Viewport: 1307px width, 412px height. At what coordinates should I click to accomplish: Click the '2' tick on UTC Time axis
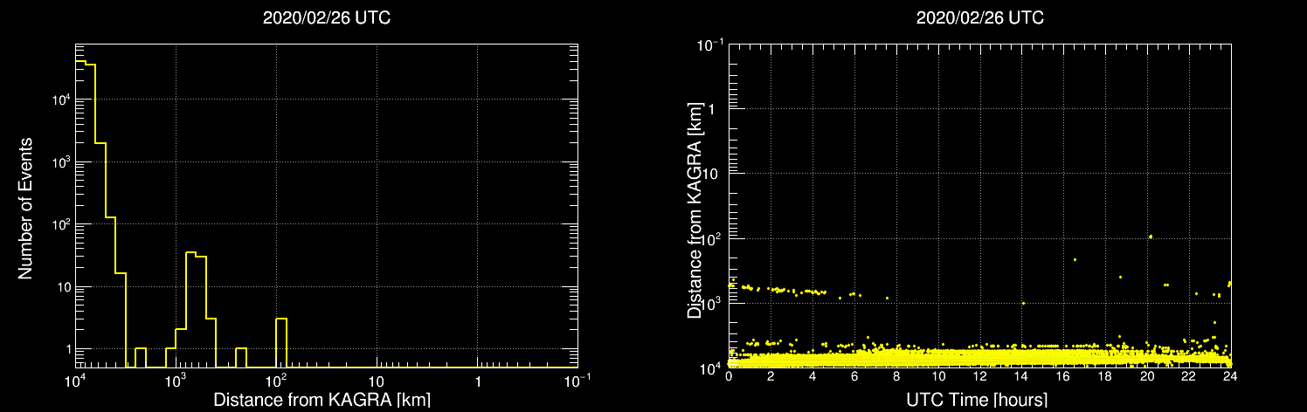tap(771, 376)
